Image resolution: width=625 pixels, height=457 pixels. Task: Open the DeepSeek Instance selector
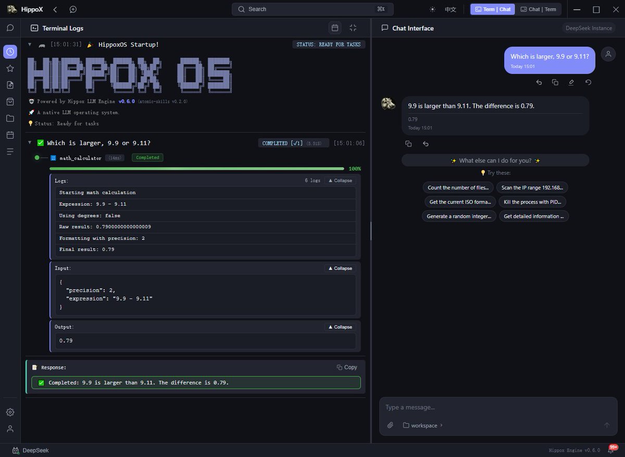click(589, 28)
